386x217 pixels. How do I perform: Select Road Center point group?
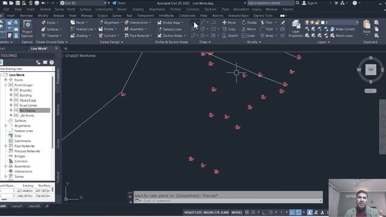point(28,105)
